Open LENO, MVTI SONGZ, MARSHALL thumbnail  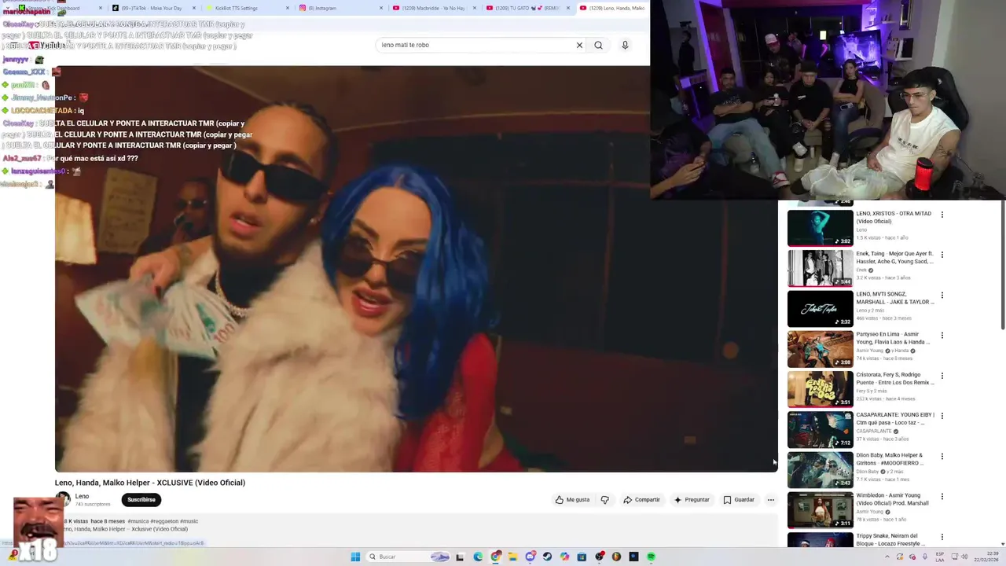click(820, 308)
